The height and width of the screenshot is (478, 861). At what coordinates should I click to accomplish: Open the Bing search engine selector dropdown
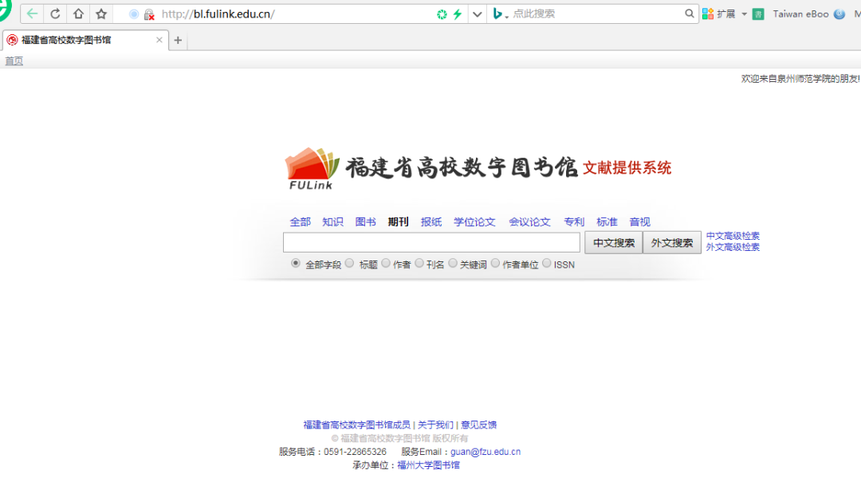point(500,14)
